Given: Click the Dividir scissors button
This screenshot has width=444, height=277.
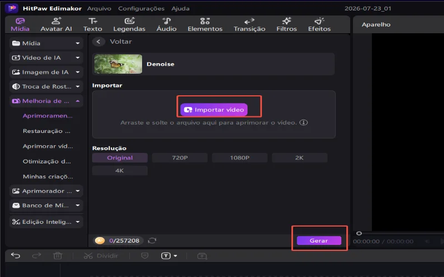Looking at the screenshot, I should (x=101, y=256).
